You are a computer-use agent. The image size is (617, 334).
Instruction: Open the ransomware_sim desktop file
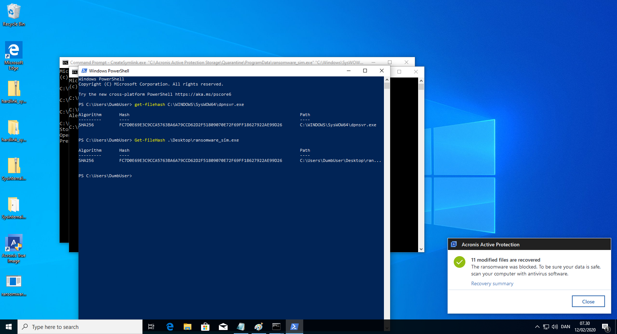click(x=14, y=282)
